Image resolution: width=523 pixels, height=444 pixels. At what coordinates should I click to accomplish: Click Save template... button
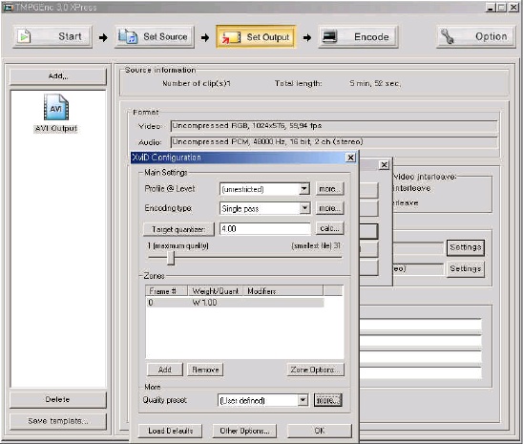(58, 421)
